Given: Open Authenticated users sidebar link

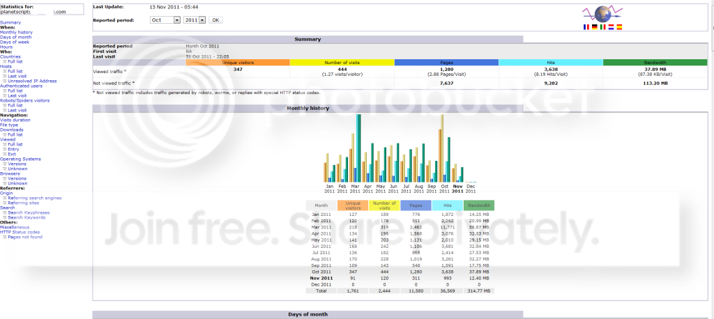Looking at the screenshot, I should [x=22, y=86].
